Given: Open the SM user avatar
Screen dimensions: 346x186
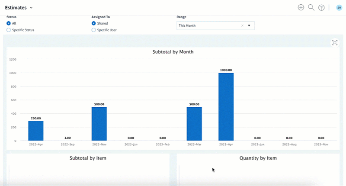Looking at the screenshot, I should click(339, 8).
